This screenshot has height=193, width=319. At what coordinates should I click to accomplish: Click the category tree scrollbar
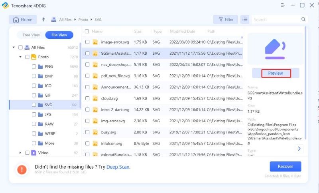(81, 76)
